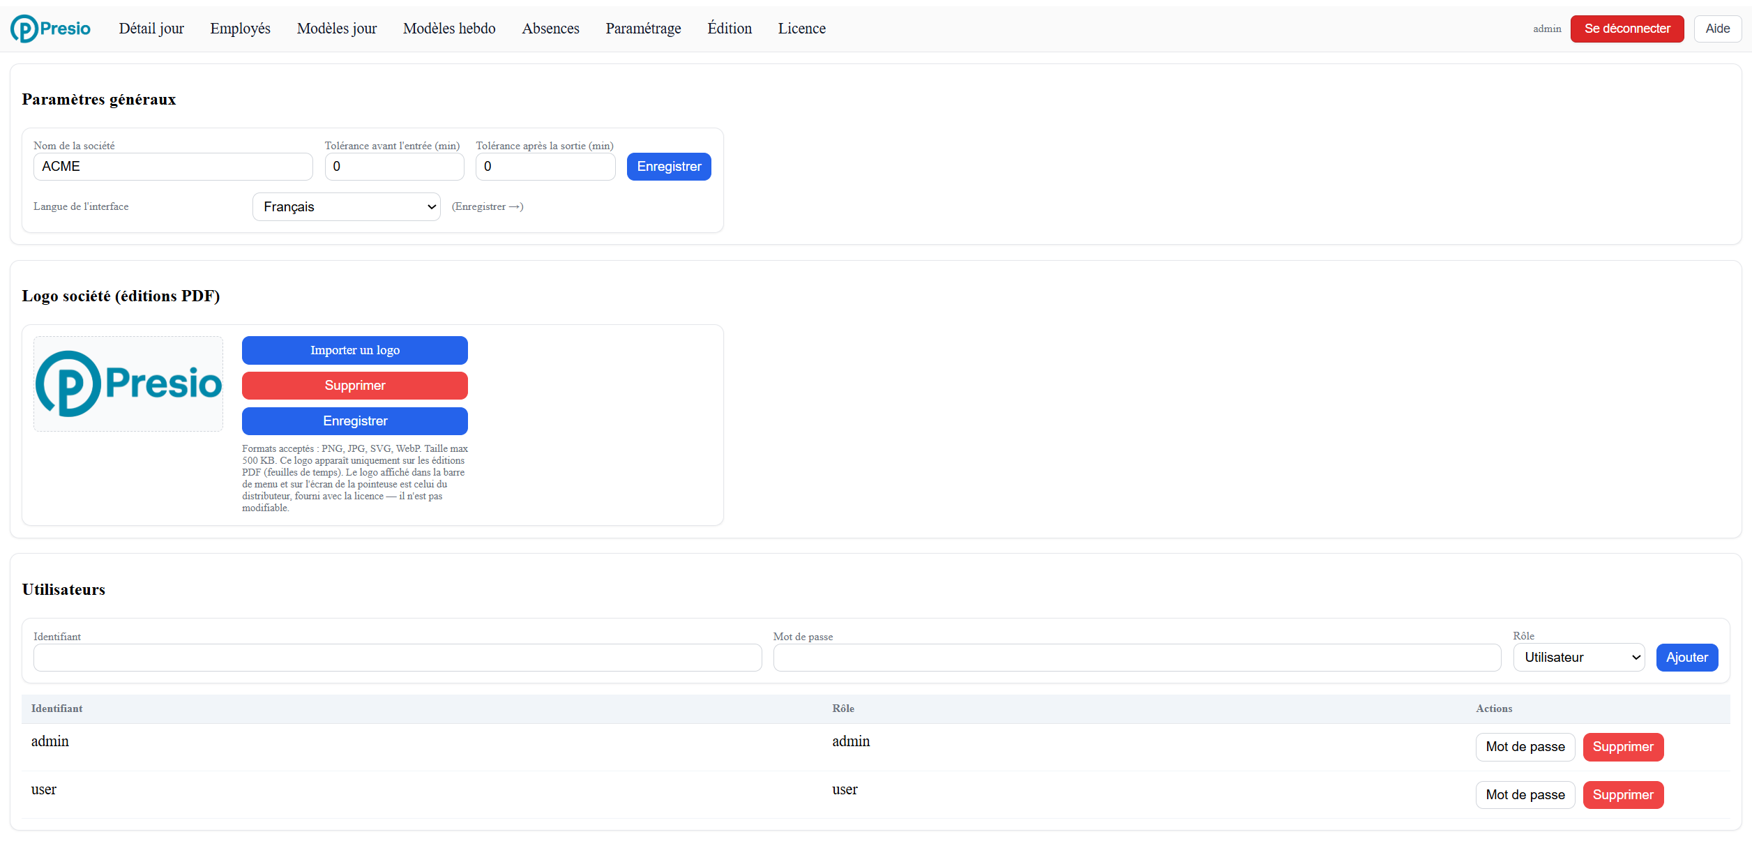Click Se déconnecter button
The width and height of the screenshot is (1752, 848).
pyautogui.click(x=1627, y=29)
